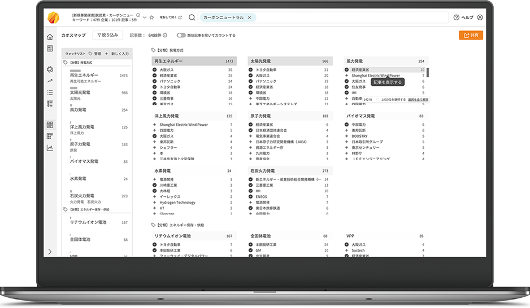The width and height of the screenshot is (530, 308).
Task: Click the info icon next to the project title
Action: coord(138,15)
